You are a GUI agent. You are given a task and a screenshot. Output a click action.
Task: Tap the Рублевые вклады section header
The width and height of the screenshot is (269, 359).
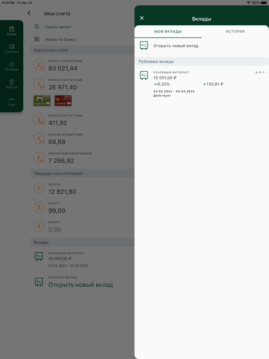[201, 61]
